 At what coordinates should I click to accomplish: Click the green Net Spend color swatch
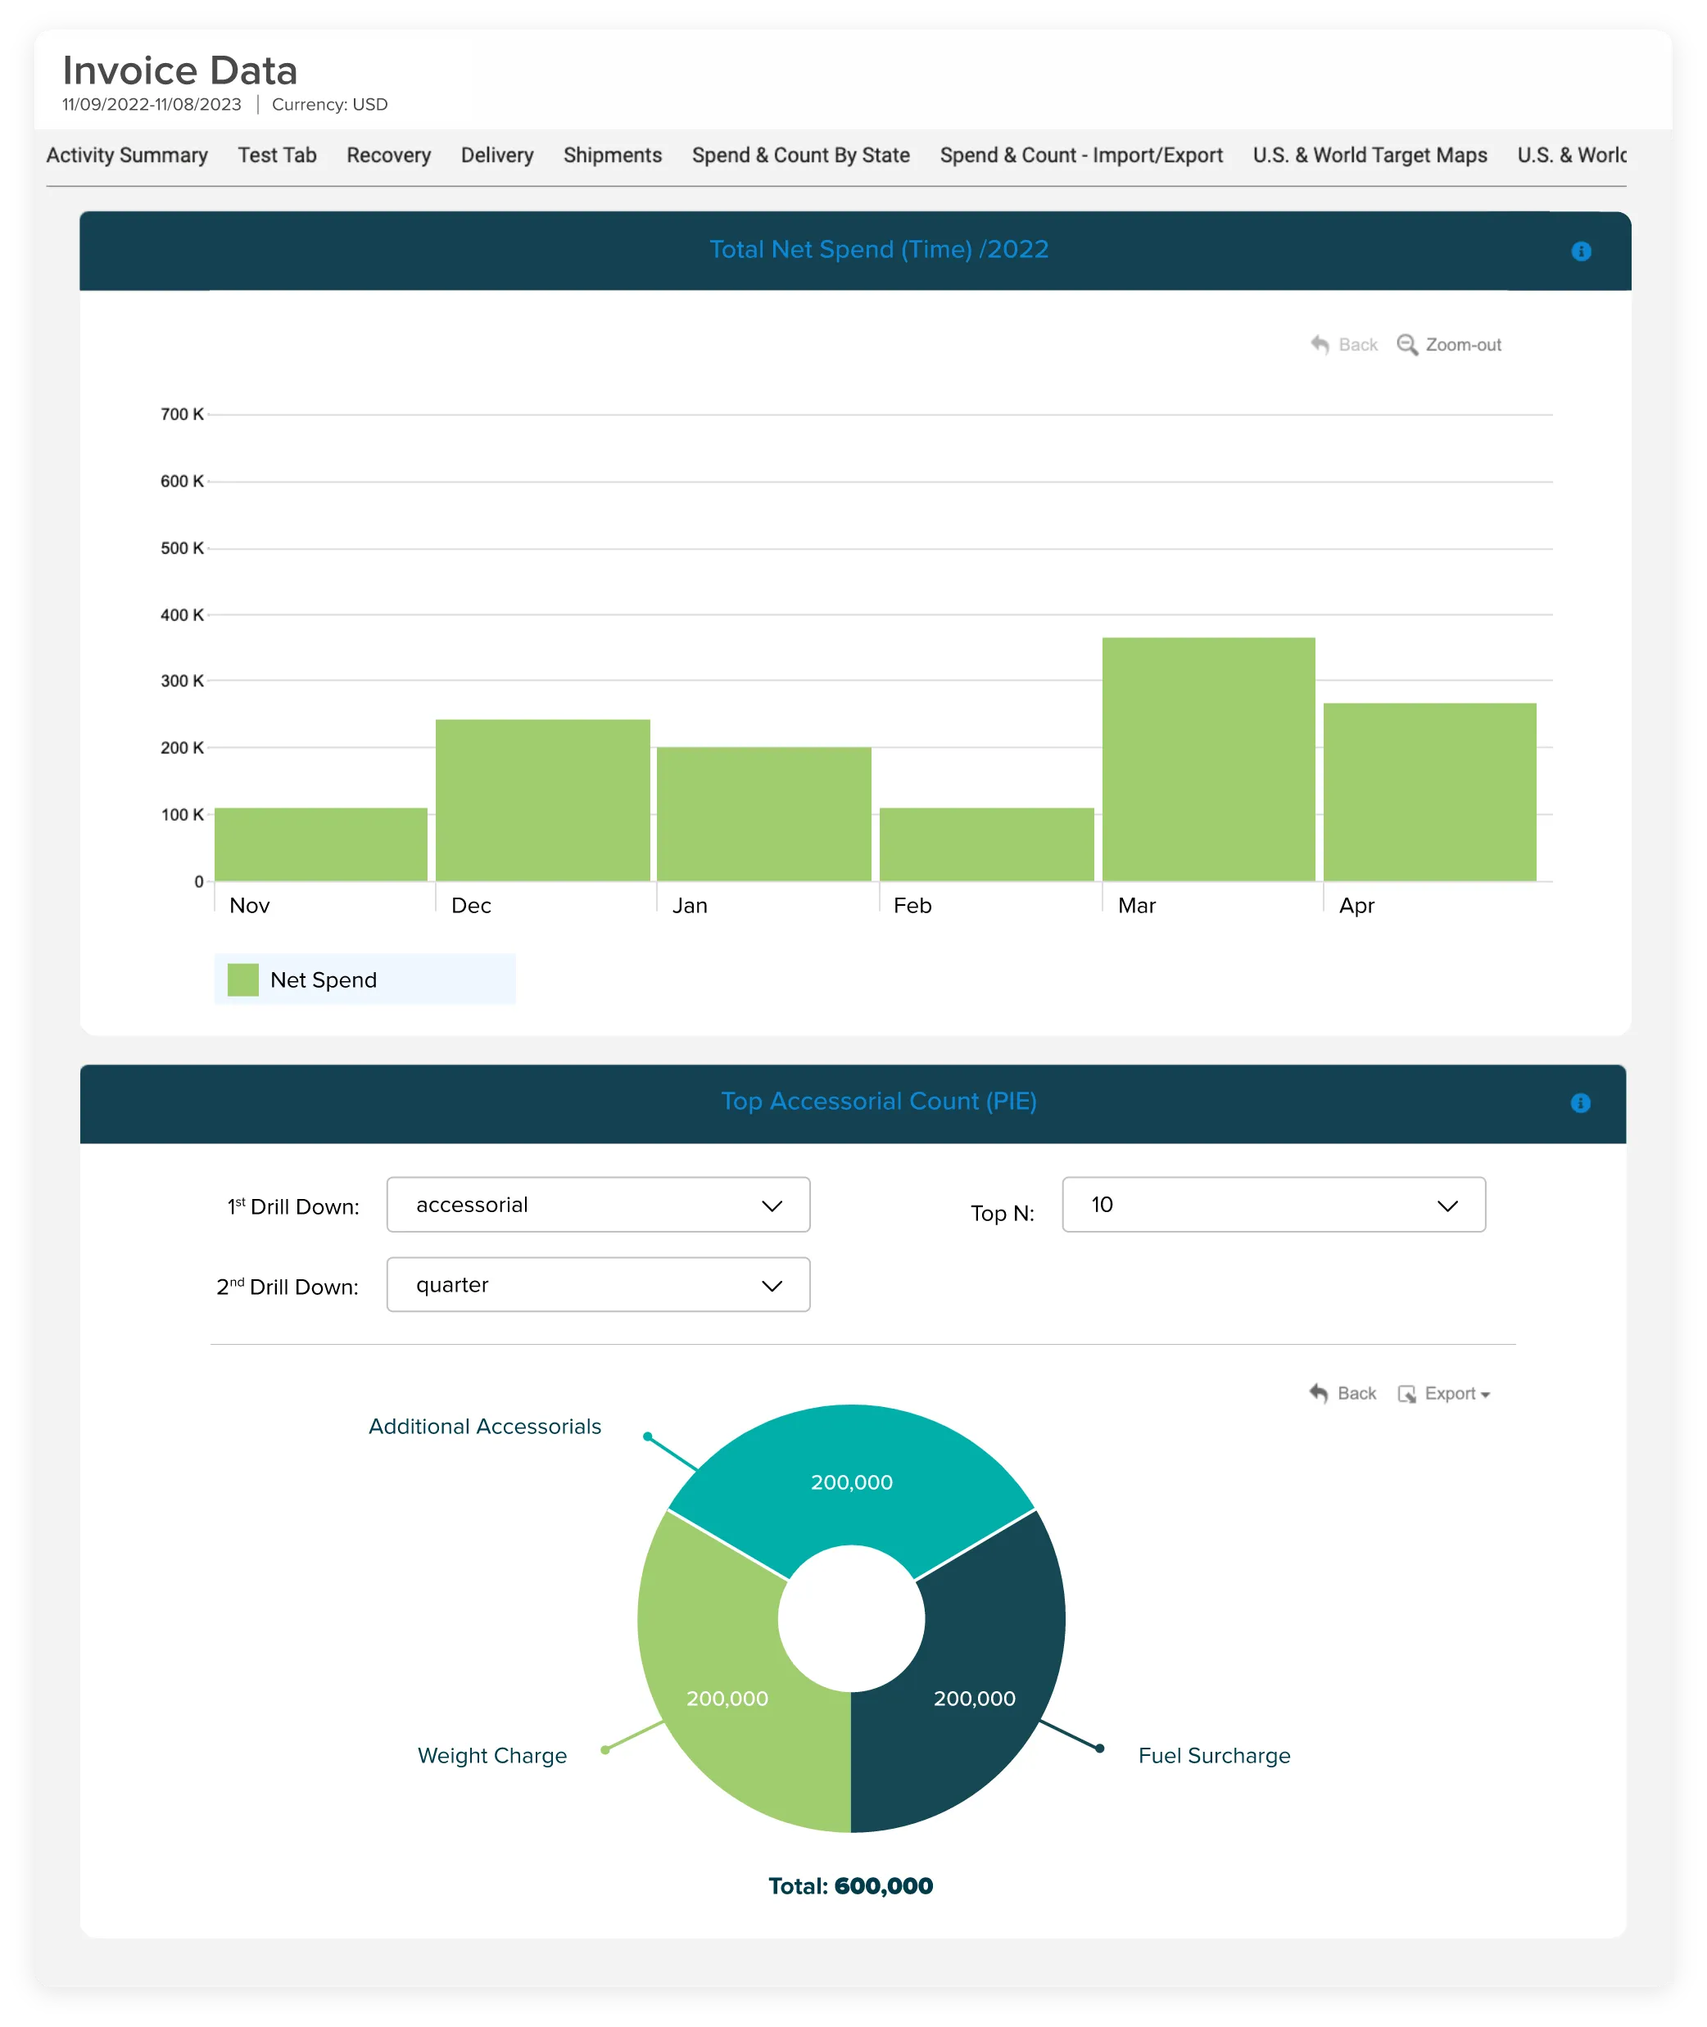[x=243, y=980]
